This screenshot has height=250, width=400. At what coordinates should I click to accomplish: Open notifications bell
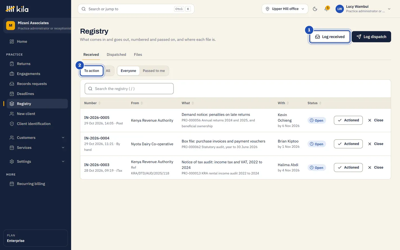point(327,9)
